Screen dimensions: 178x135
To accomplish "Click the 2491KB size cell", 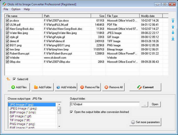I will (99, 41).
